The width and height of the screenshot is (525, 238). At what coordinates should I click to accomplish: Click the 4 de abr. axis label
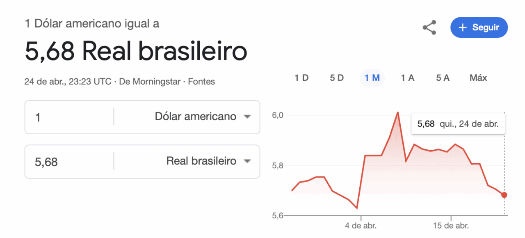pos(361,226)
